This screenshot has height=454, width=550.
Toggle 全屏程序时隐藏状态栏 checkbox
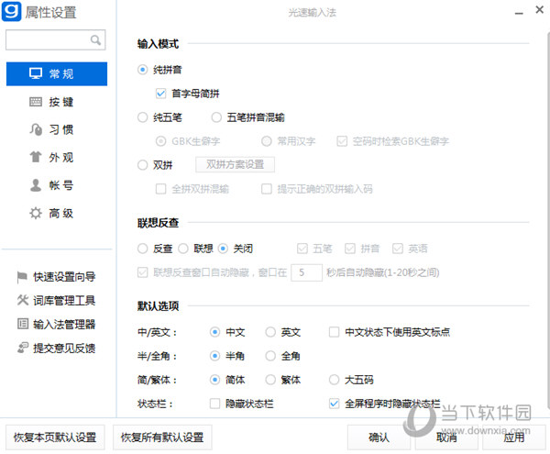point(334,404)
